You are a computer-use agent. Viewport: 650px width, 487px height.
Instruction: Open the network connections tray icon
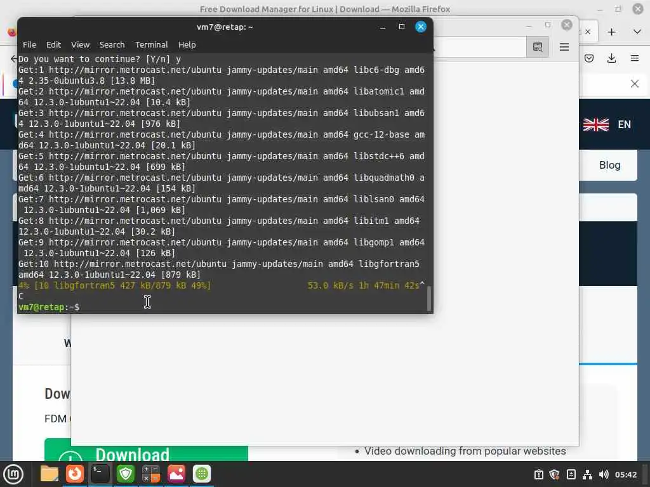click(587, 474)
